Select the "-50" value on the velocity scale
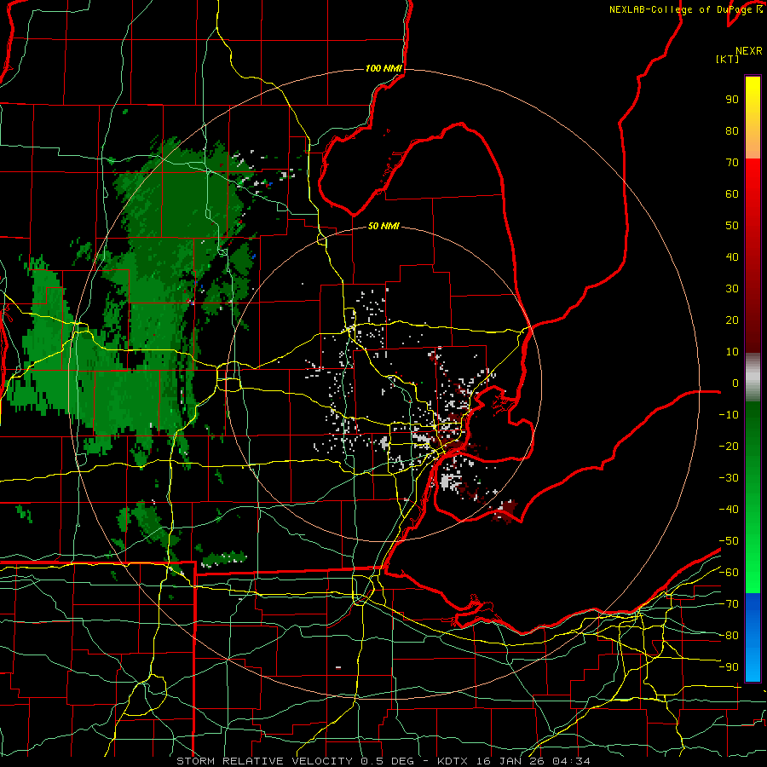The width and height of the screenshot is (767, 767). (x=729, y=540)
